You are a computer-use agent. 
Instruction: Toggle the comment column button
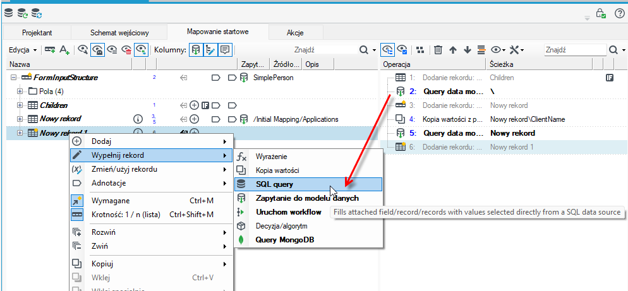coord(225,50)
